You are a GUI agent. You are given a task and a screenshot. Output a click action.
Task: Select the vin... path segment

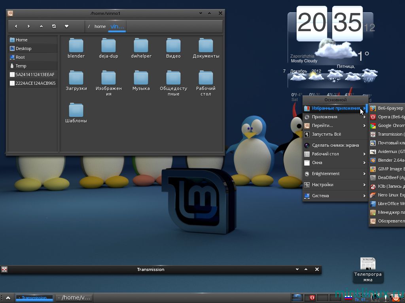point(117,26)
